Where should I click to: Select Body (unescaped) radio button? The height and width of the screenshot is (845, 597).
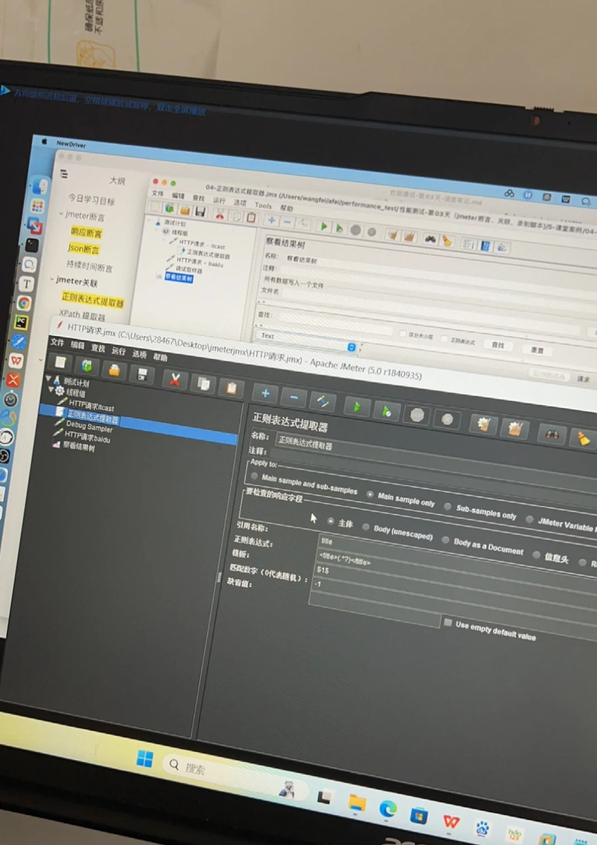click(x=366, y=526)
